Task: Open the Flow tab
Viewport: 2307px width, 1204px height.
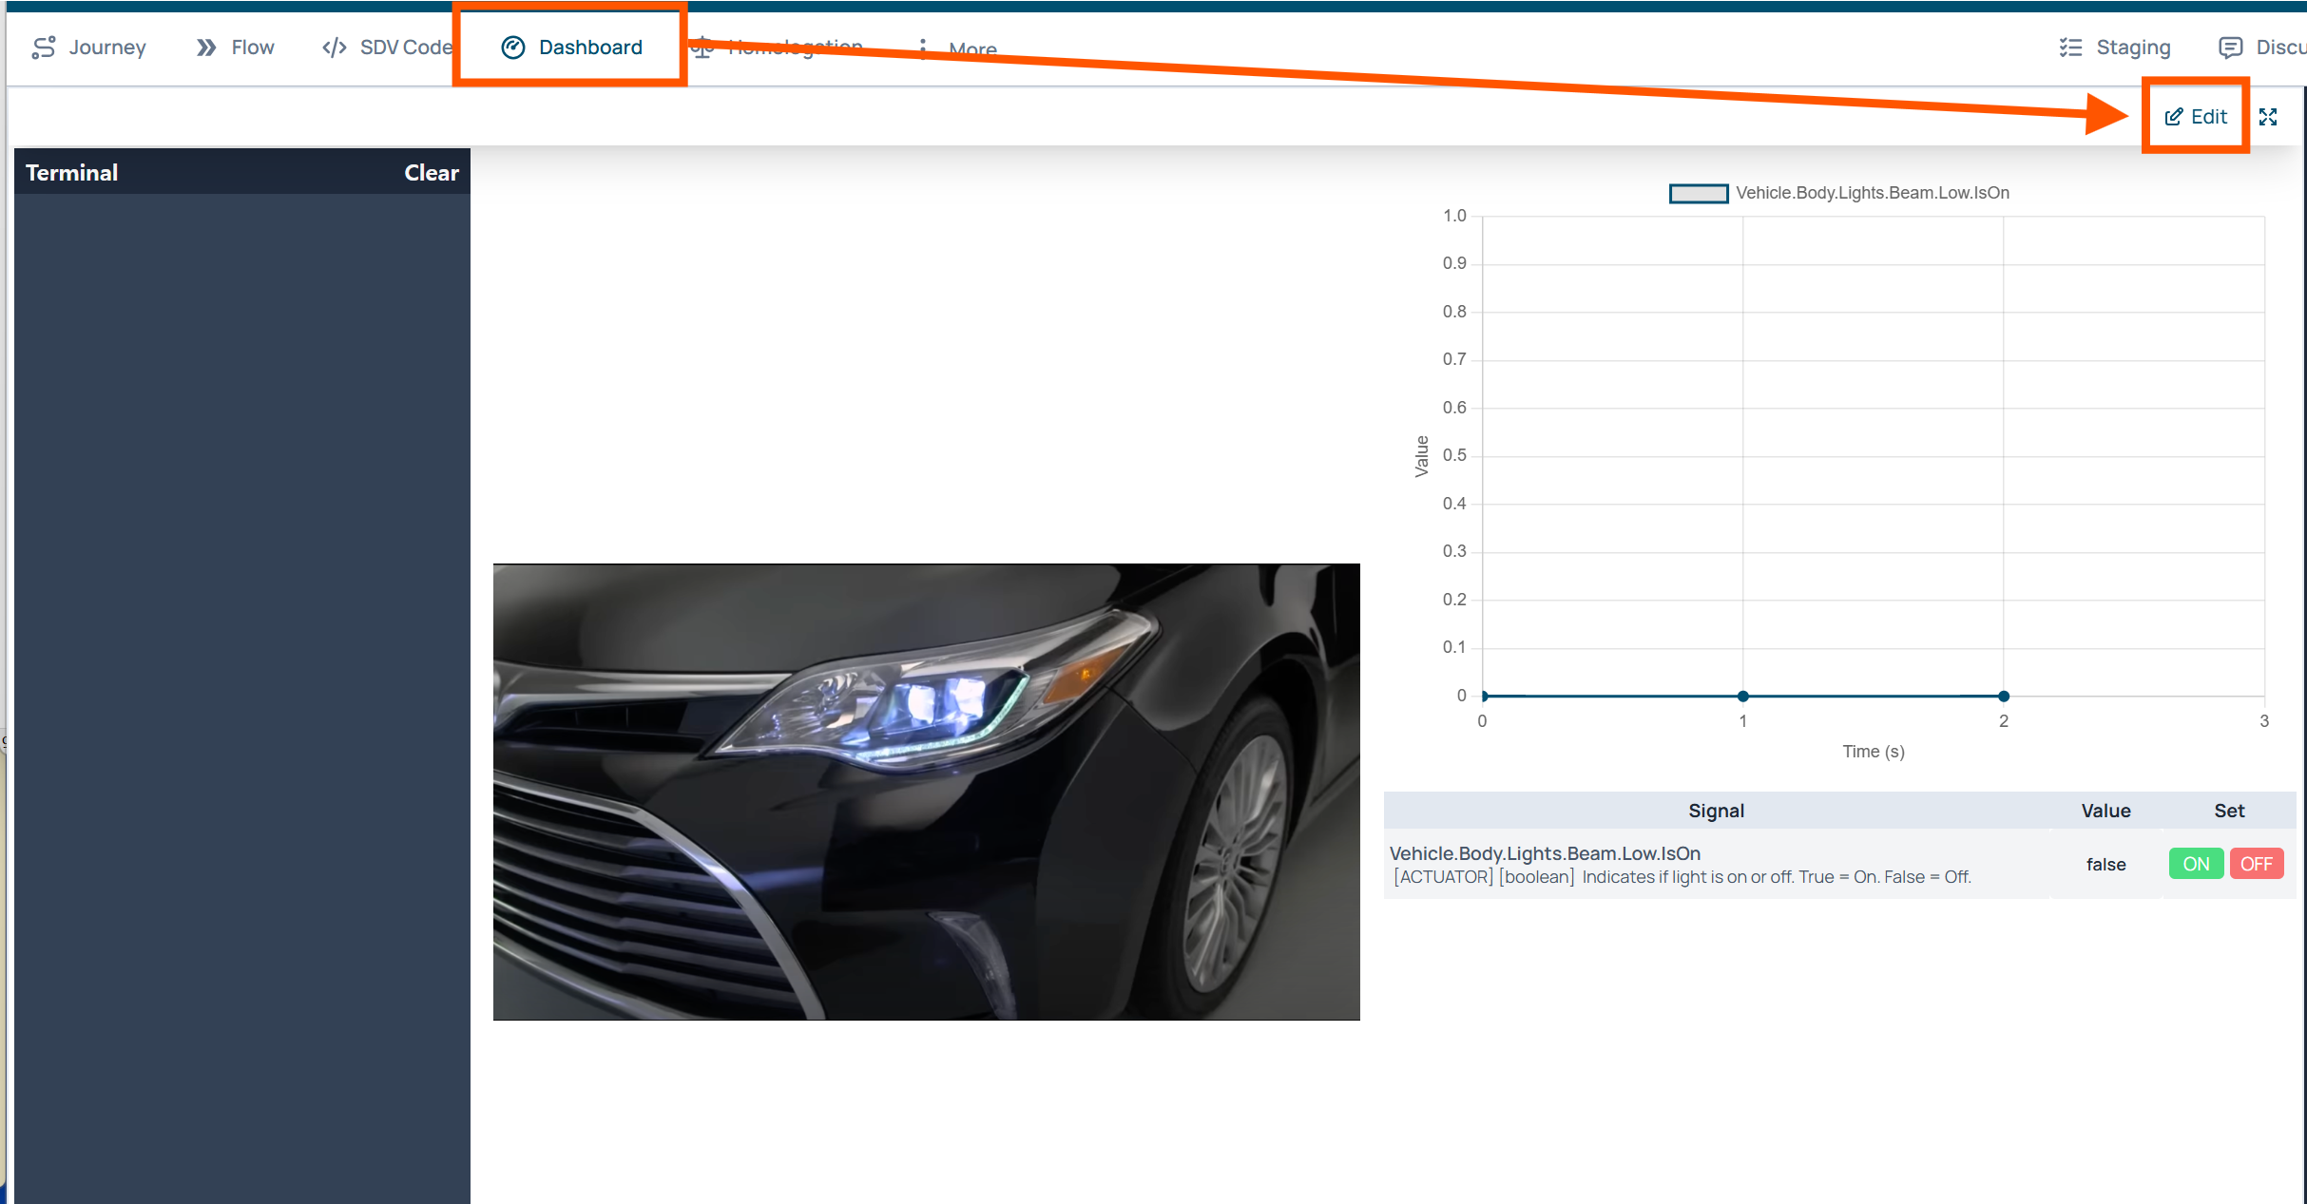Action: click(x=252, y=48)
